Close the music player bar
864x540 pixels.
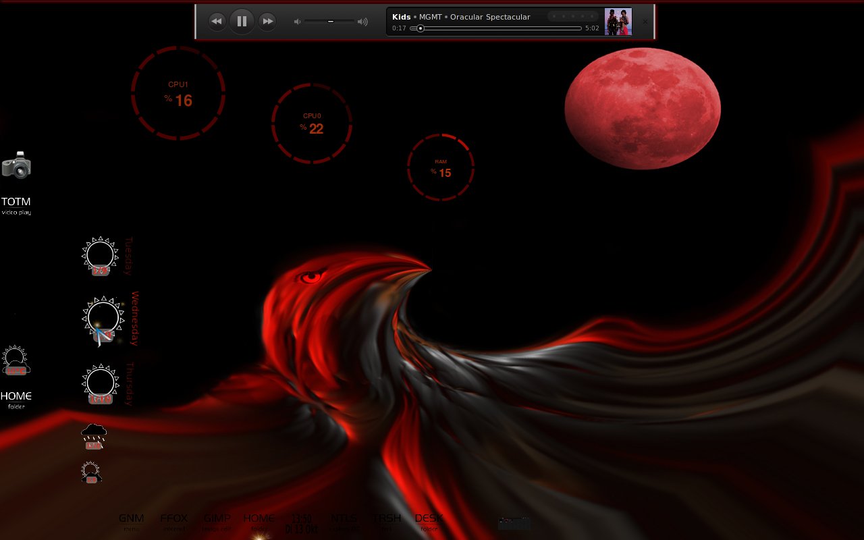pyautogui.click(x=645, y=22)
